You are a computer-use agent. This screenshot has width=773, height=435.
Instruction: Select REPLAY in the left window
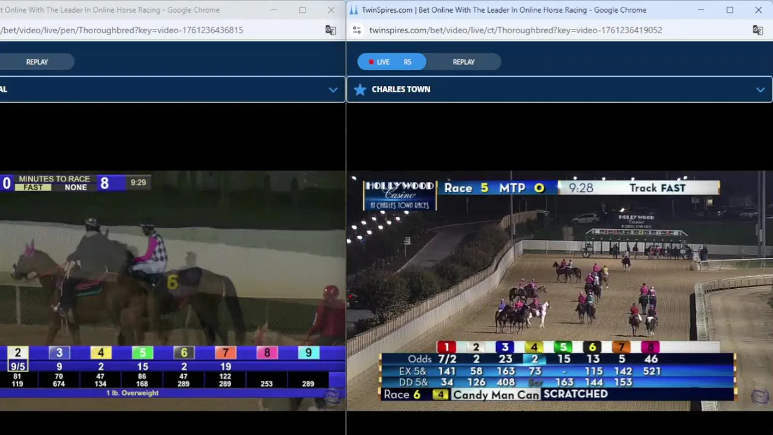tap(37, 62)
